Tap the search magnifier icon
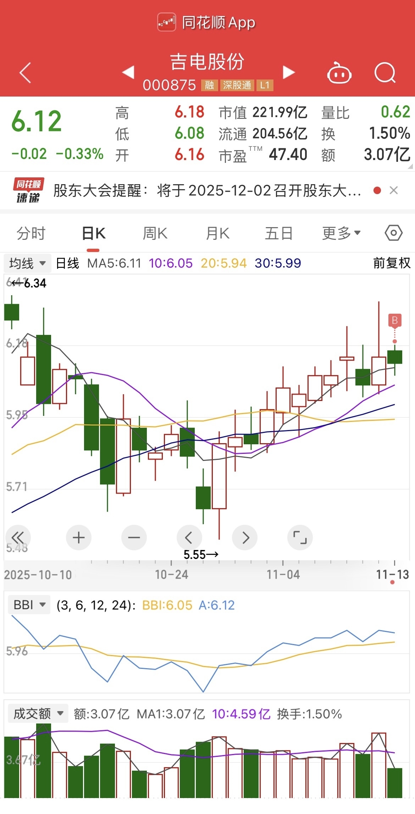The width and height of the screenshot is (415, 814). [x=385, y=73]
